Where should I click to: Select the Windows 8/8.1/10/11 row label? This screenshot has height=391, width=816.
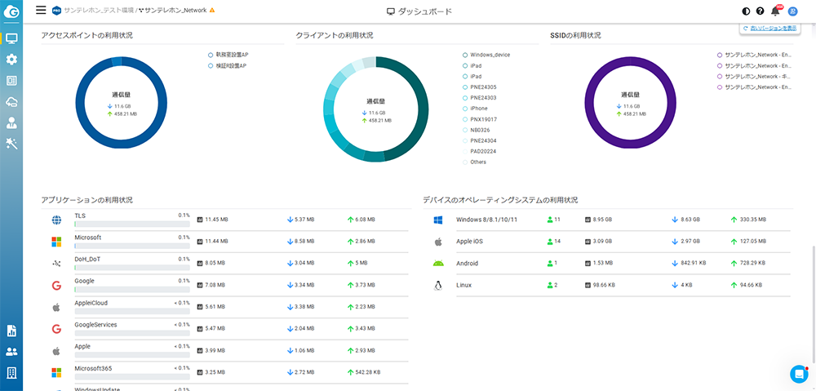(486, 220)
